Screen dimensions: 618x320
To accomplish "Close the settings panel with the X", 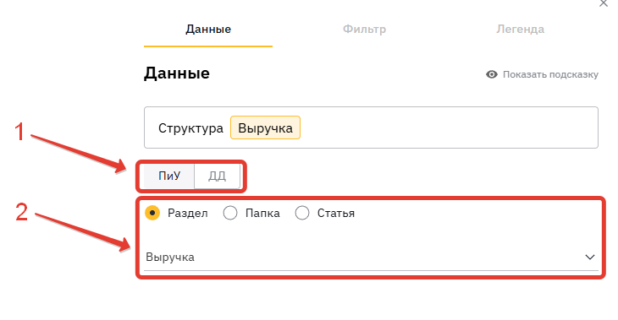I will [604, 3].
